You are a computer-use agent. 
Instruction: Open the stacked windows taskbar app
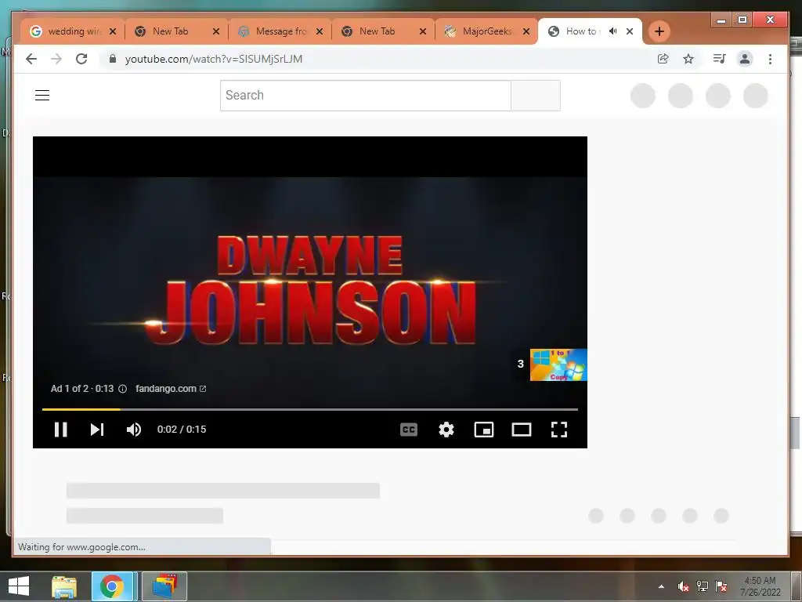[164, 586]
